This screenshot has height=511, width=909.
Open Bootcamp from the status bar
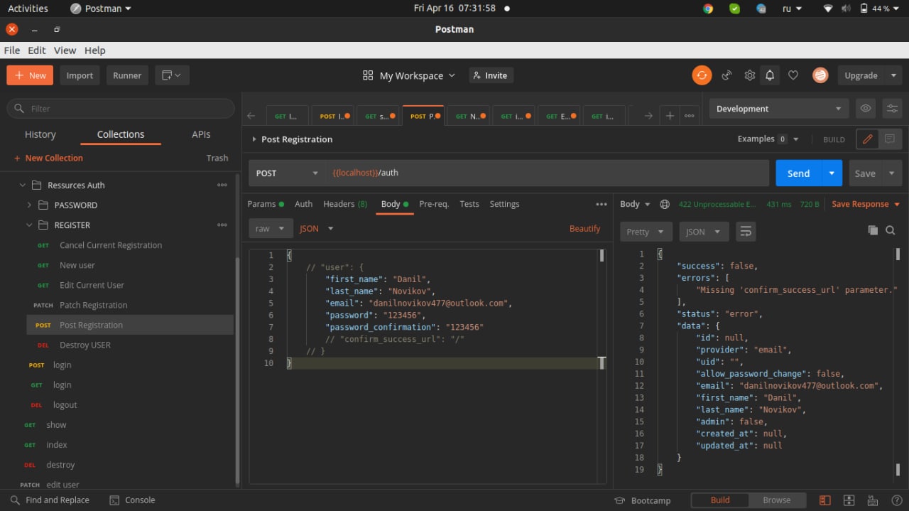click(643, 500)
